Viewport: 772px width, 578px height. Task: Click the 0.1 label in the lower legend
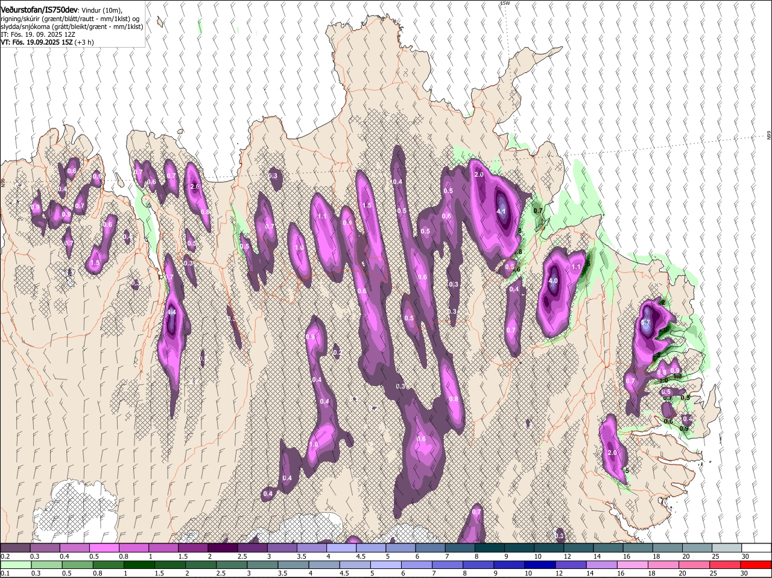(x=5, y=574)
